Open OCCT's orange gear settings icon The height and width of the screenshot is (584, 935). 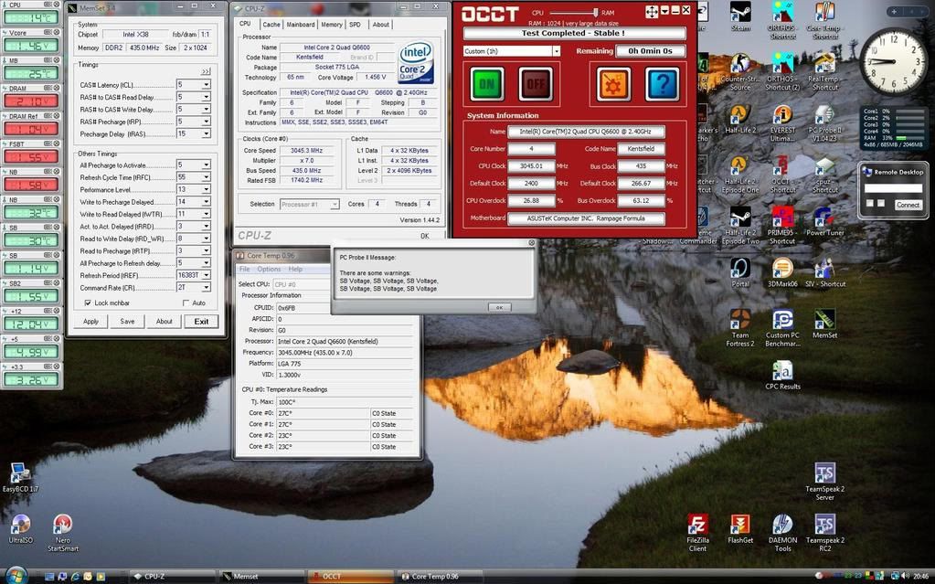613,84
